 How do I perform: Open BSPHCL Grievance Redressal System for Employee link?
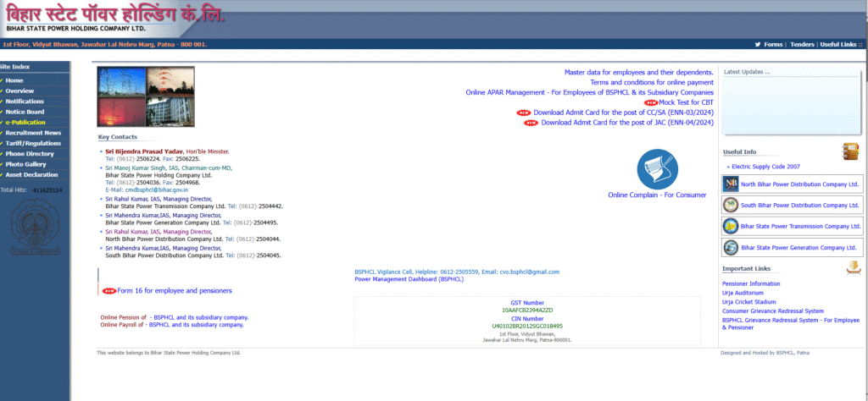click(791, 324)
